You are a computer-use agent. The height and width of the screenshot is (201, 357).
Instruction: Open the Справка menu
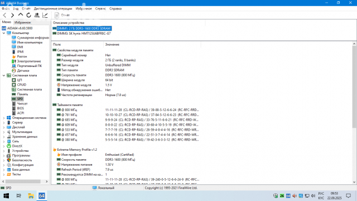pos(115,9)
